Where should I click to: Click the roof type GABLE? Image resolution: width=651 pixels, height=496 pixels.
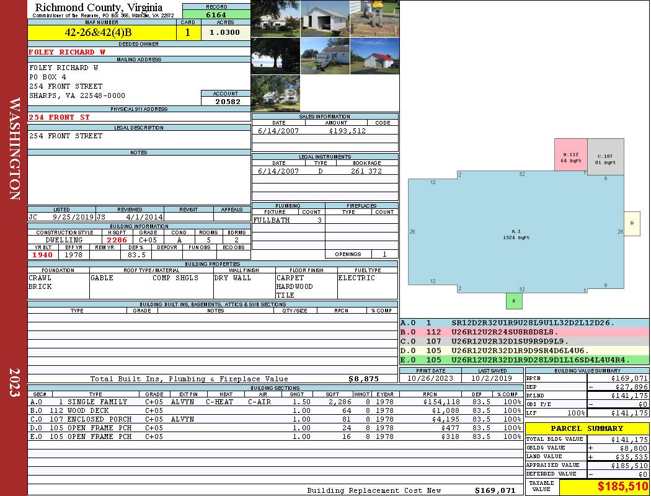(x=102, y=278)
